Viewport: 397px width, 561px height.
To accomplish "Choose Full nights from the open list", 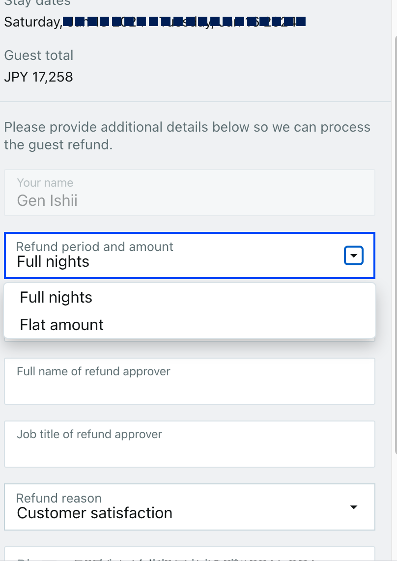I will coord(56,297).
